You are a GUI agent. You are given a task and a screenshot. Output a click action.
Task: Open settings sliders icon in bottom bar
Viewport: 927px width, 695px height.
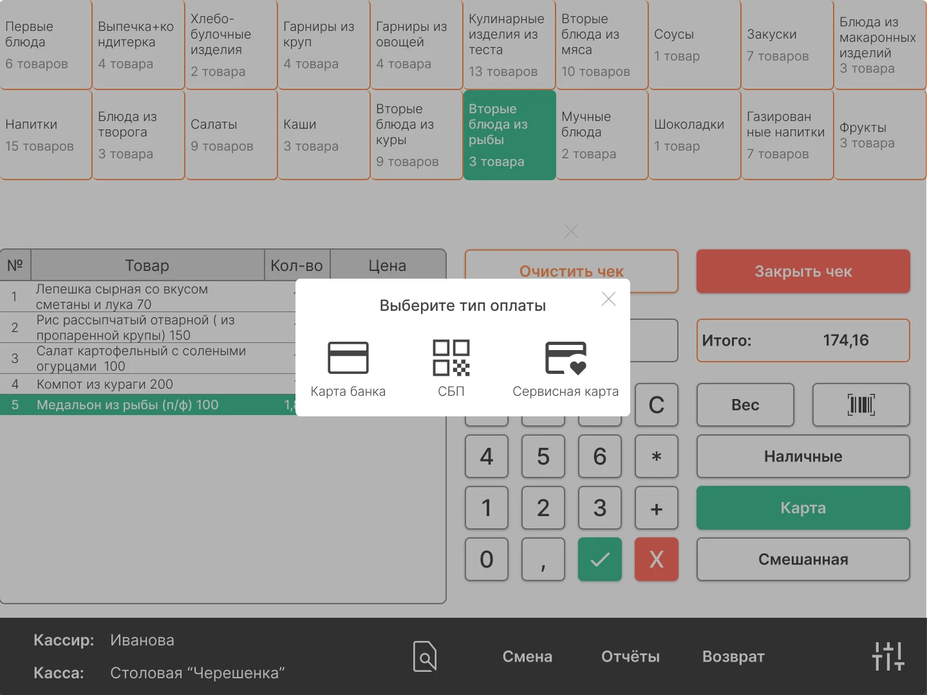888,656
